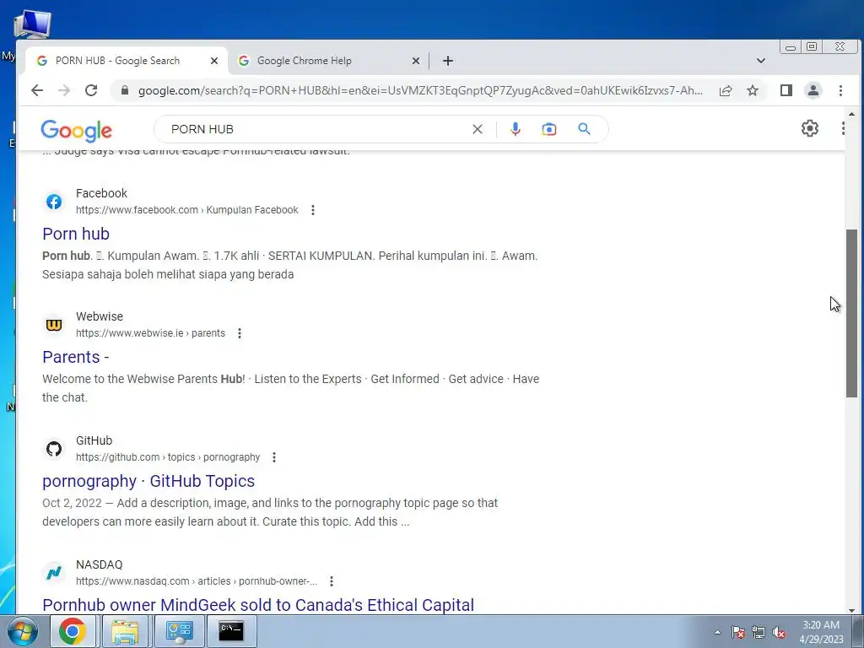This screenshot has width=864, height=648.
Task: Open Control Panel taskbar icon
Action: tap(179, 631)
